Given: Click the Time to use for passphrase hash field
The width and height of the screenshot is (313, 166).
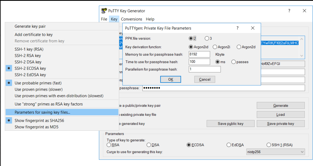Looking at the screenshot, I should tap(199, 62).
